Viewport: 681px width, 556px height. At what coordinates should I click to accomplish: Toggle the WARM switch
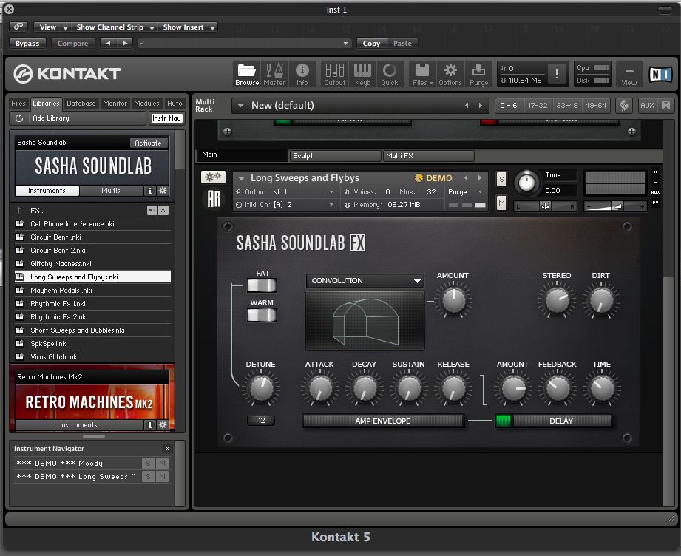coord(262,316)
